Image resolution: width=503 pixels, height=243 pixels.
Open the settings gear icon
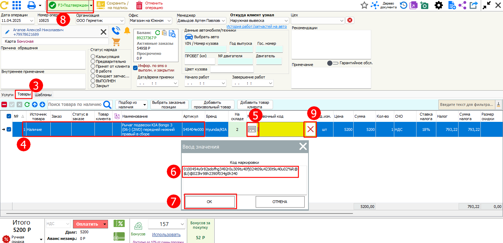(439, 5)
